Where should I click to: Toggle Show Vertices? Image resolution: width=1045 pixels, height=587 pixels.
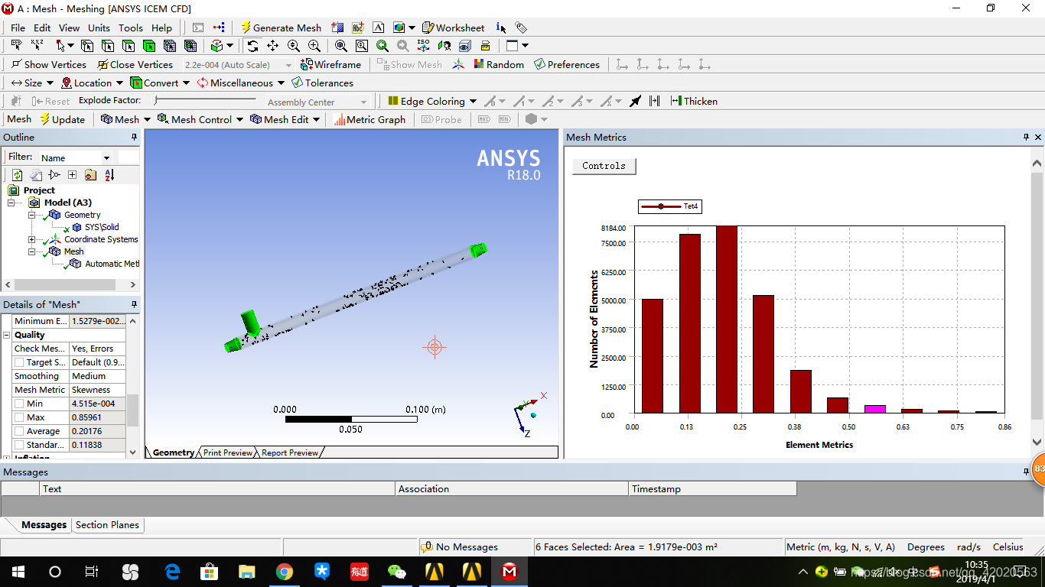click(48, 64)
